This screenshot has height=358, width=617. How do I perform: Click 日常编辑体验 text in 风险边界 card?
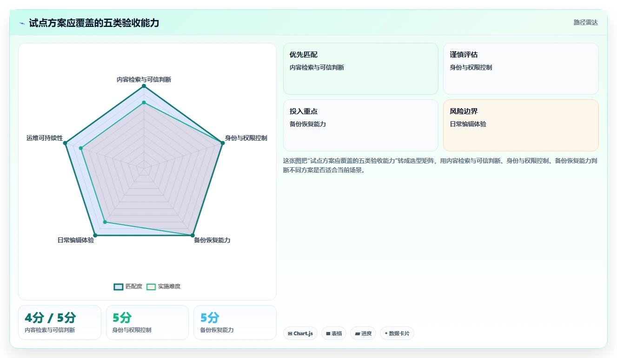[468, 124]
